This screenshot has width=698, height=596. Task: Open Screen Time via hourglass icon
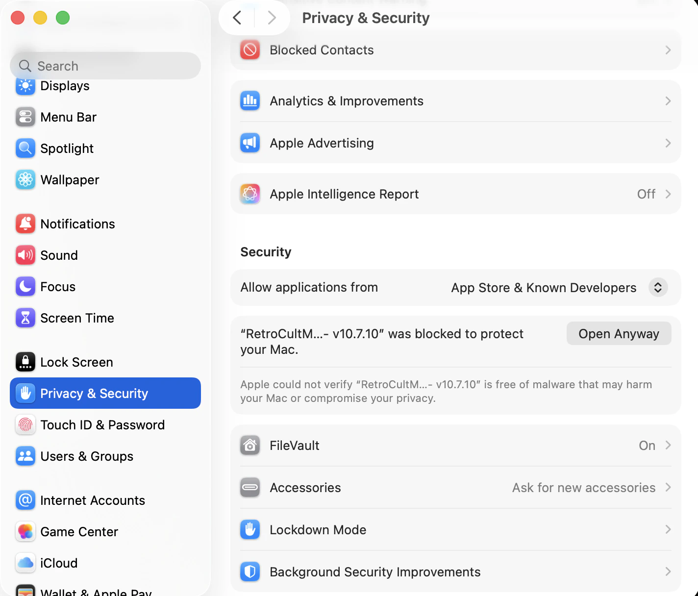pos(25,318)
